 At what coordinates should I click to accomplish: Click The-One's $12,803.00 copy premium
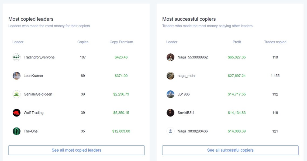(x=121, y=131)
